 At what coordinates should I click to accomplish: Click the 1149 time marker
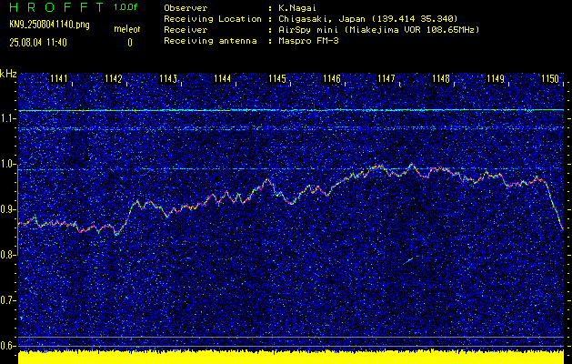(496, 78)
